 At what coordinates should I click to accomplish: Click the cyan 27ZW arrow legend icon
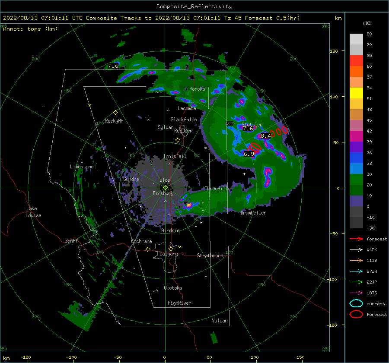coord(356,271)
